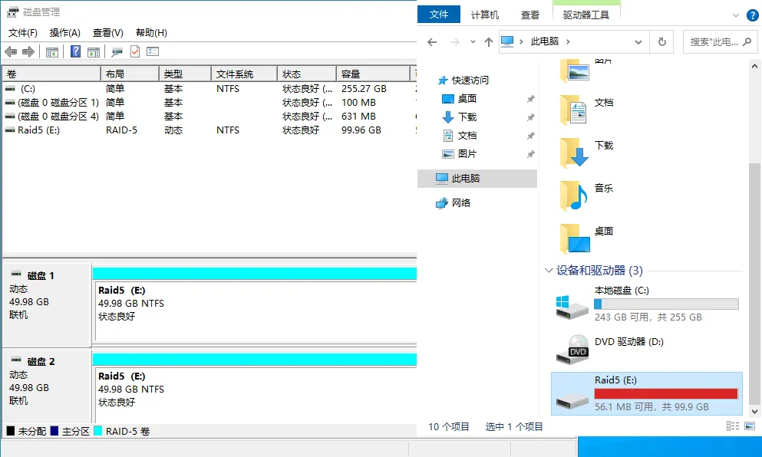
Task: Switch to large icons view in status bar
Action: [x=750, y=426]
